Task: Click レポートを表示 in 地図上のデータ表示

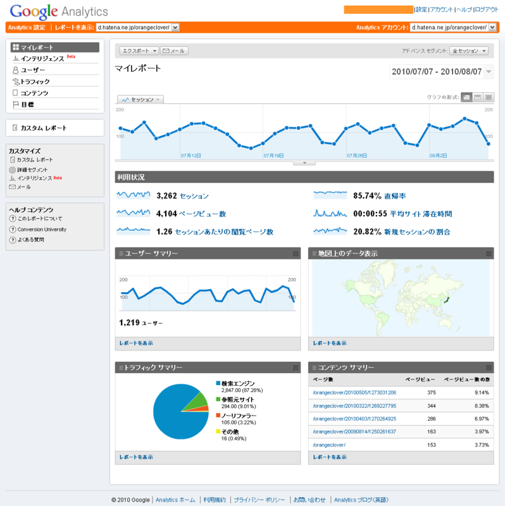Action: click(330, 343)
